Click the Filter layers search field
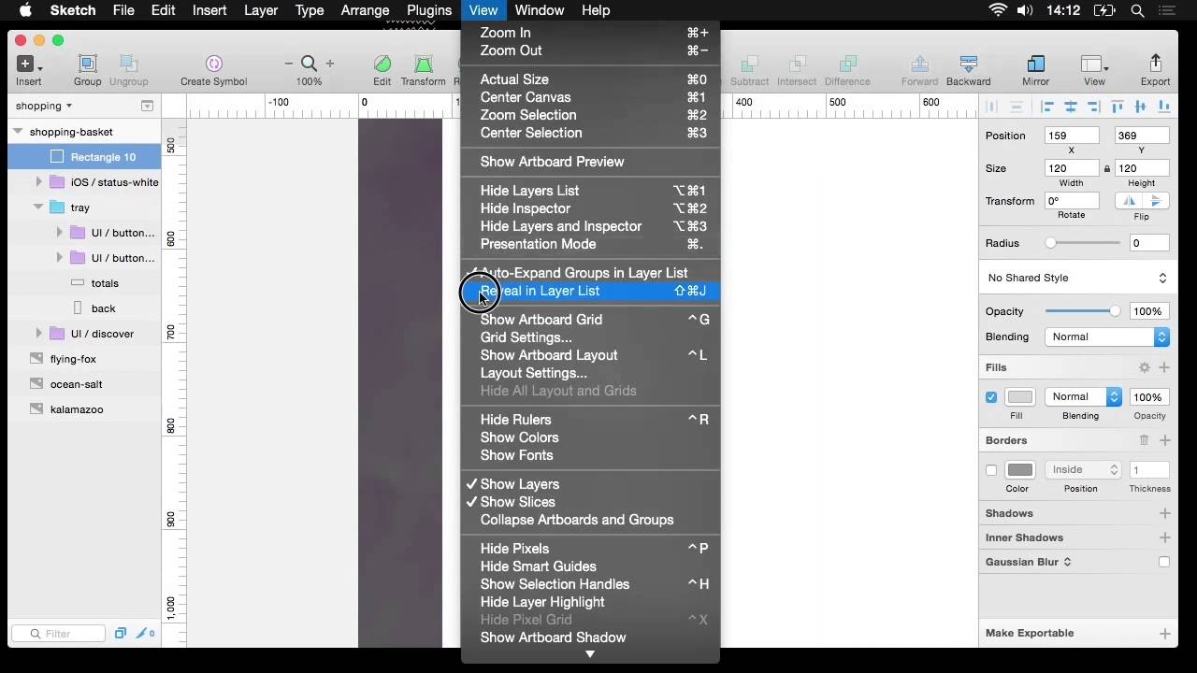This screenshot has width=1197, height=673. click(x=59, y=633)
